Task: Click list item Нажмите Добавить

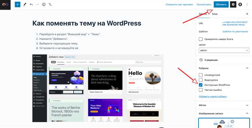Action: tap(54, 39)
